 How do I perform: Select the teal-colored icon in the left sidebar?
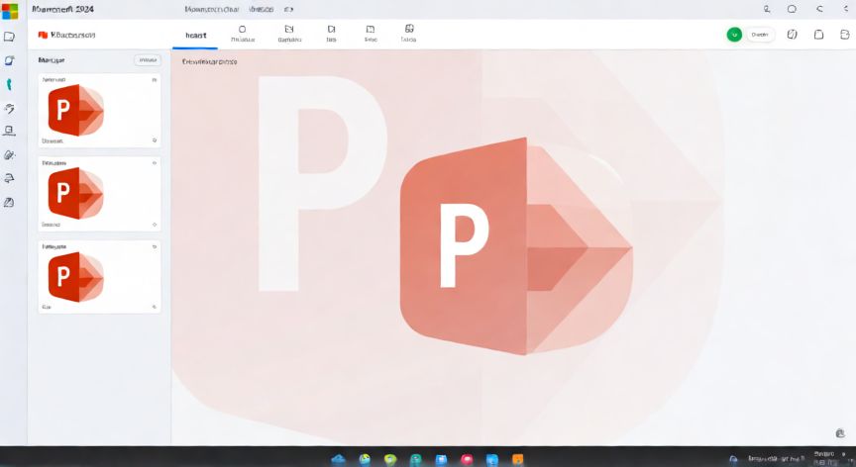(x=9, y=84)
